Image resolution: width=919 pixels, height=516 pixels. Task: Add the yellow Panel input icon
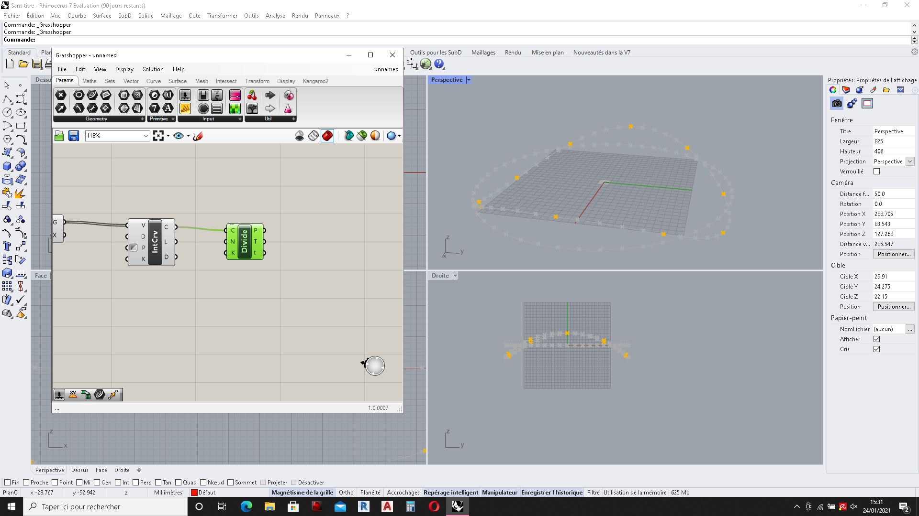[x=185, y=108]
